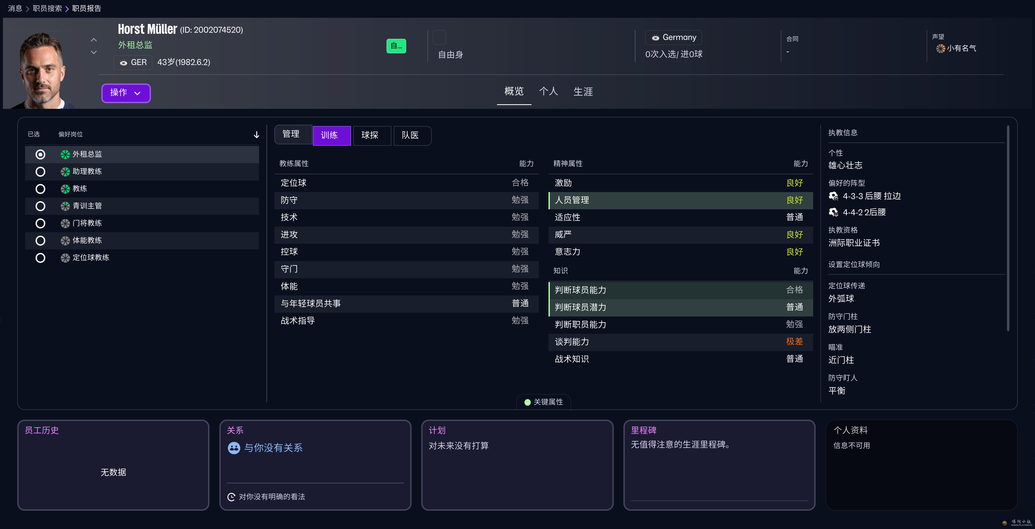The height and width of the screenshot is (529, 1035).
Task: Click the green free agent status badge
Action: (x=396, y=46)
